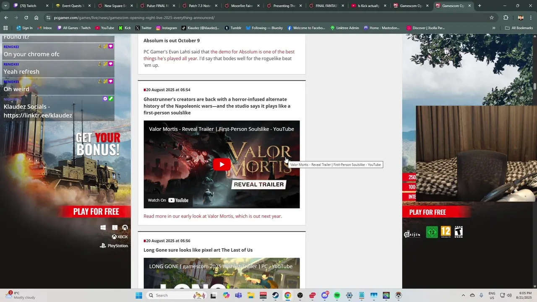537x302 pixels.
Task: Read more in early look at Valor Mortis
Action: pos(213,216)
